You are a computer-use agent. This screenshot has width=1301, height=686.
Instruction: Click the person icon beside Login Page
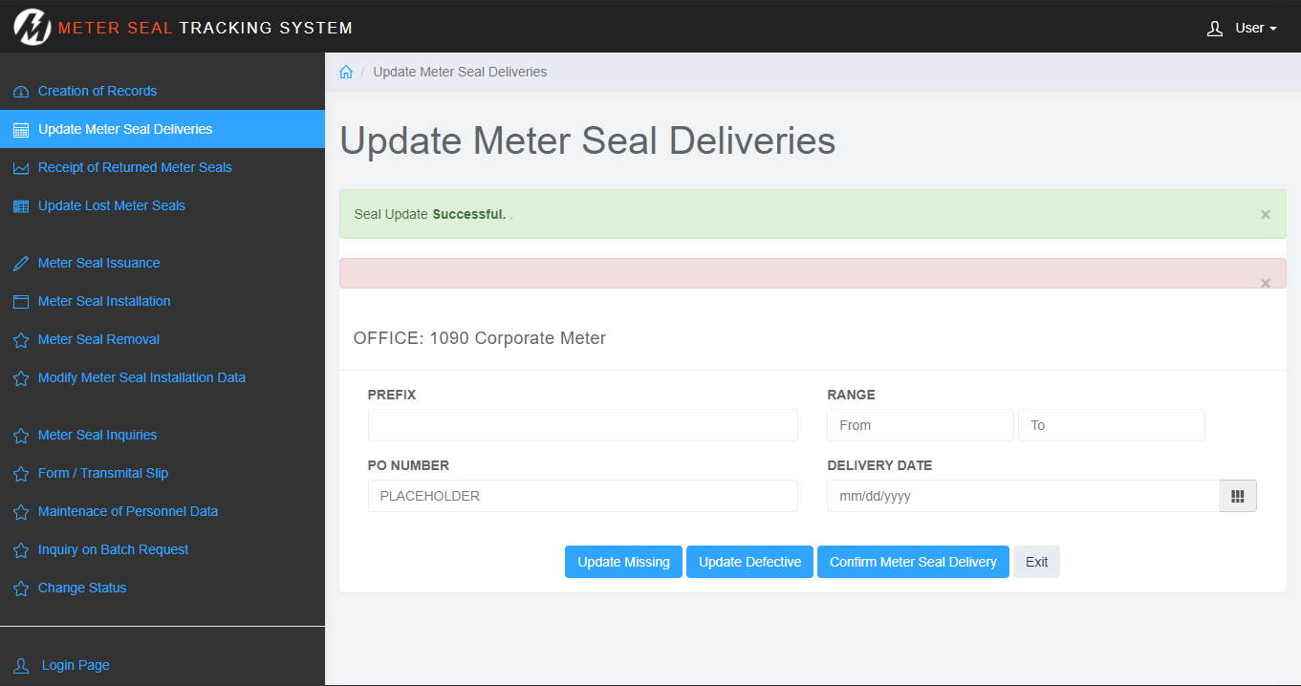tap(21, 666)
